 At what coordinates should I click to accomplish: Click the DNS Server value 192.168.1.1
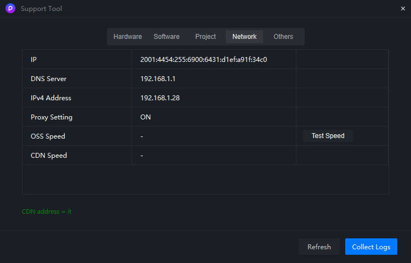click(158, 78)
